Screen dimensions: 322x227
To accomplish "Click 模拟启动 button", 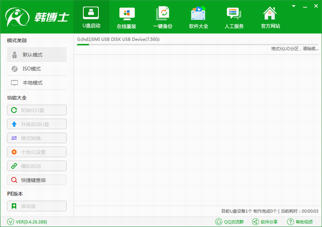I will tap(37, 166).
